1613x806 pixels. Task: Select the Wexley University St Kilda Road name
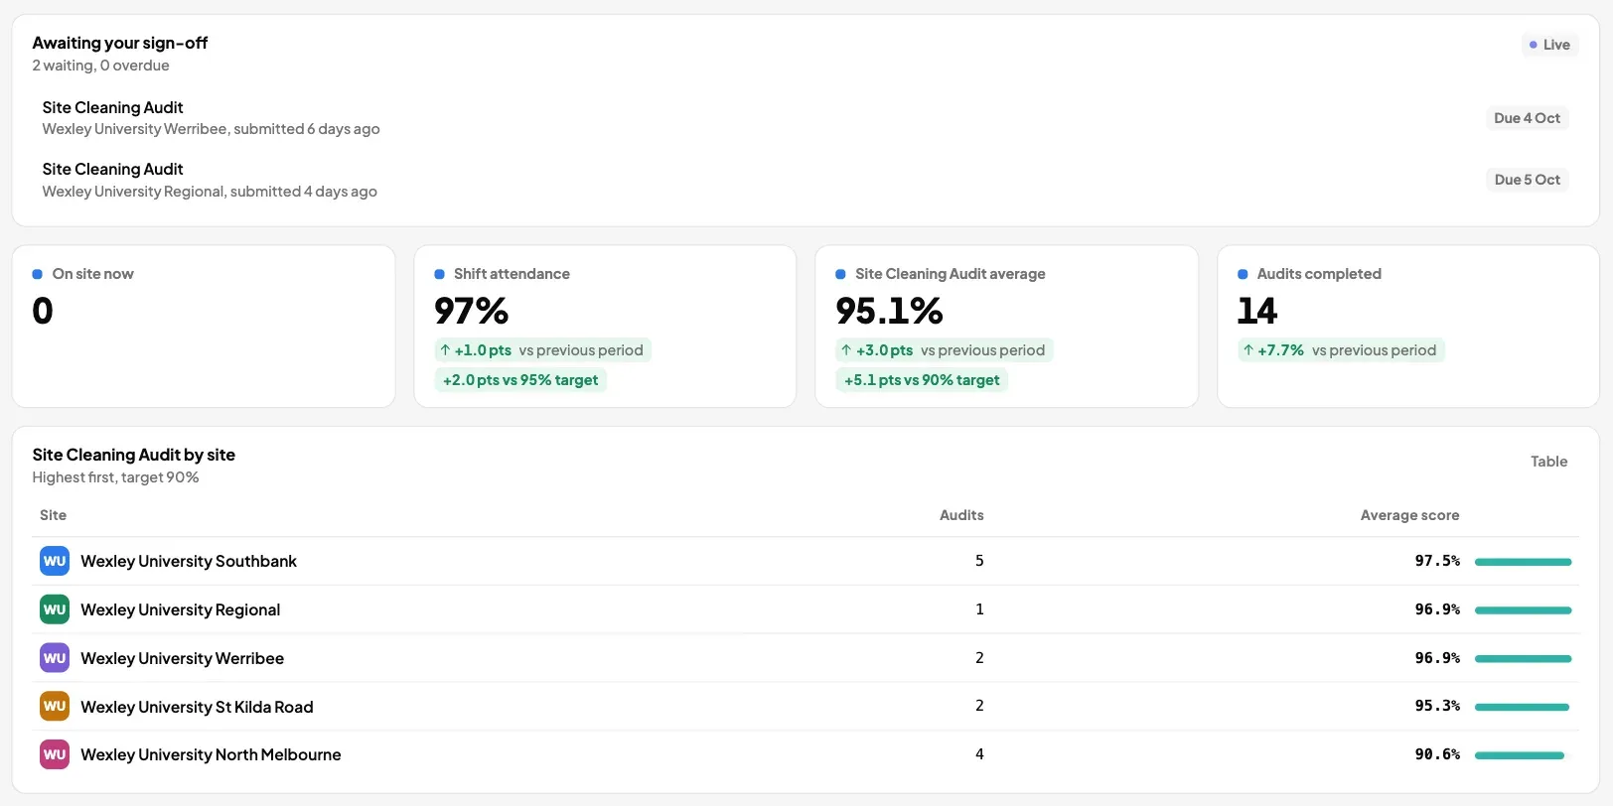click(x=197, y=707)
